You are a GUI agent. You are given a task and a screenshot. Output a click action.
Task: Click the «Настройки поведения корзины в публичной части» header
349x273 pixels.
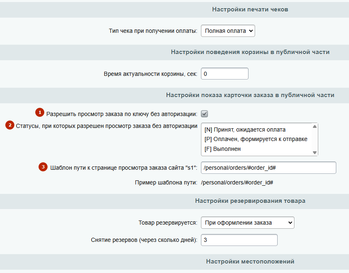pyautogui.click(x=250, y=52)
